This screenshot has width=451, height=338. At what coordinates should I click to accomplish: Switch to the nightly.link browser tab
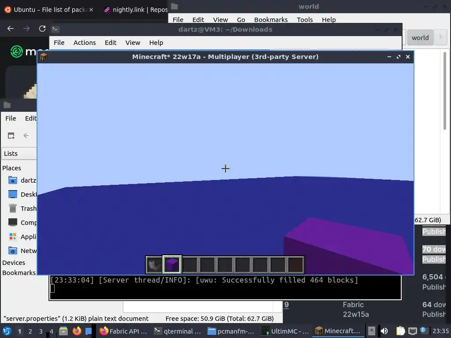135,10
